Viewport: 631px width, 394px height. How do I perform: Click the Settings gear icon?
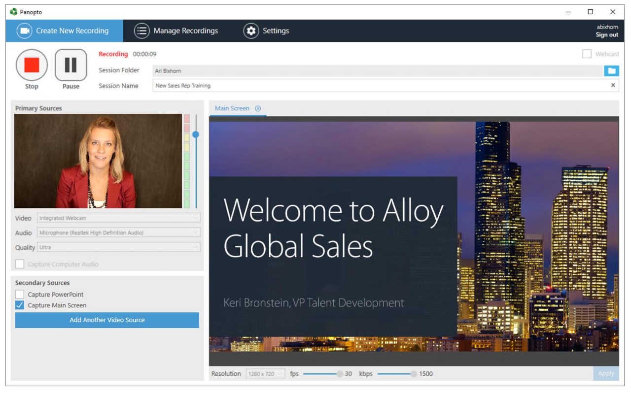pyautogui.click(x=251, y=31)
